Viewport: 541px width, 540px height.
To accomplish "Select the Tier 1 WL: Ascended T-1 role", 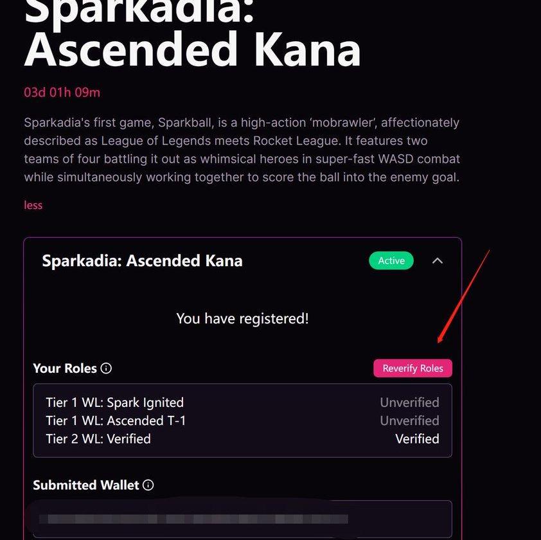I will pyautogui.click(x=116, y=421).
